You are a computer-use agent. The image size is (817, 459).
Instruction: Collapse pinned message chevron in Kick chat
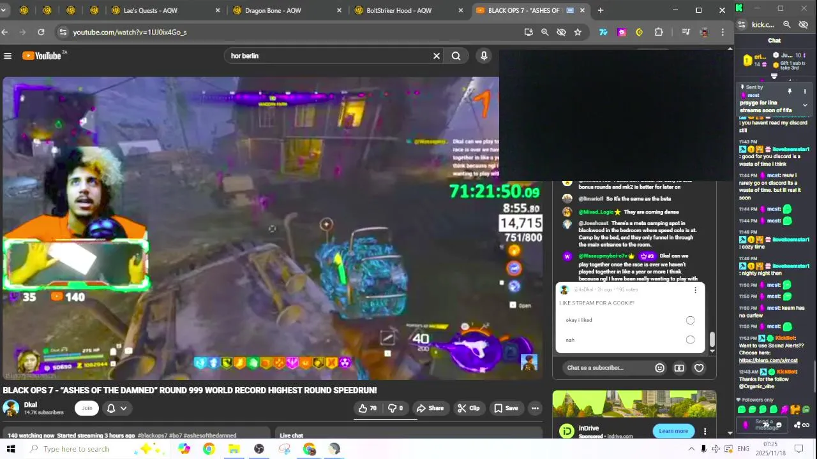pos(805,105)
